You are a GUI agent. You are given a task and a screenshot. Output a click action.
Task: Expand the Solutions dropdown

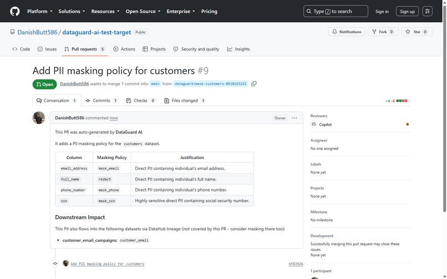point(72,12)
